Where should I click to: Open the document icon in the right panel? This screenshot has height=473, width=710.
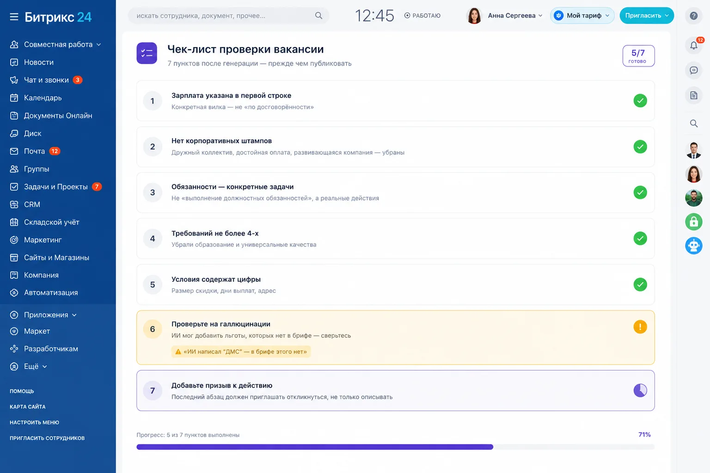pyautogui.click(x=693, y=96)
